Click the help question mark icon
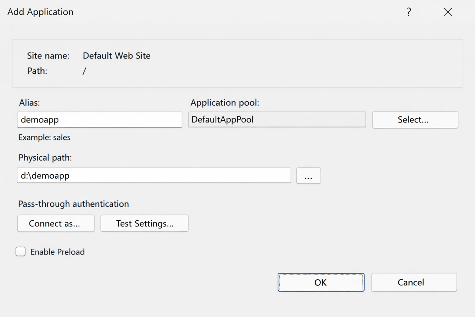Viewport: 475px width, 317px height. [409, 12]
